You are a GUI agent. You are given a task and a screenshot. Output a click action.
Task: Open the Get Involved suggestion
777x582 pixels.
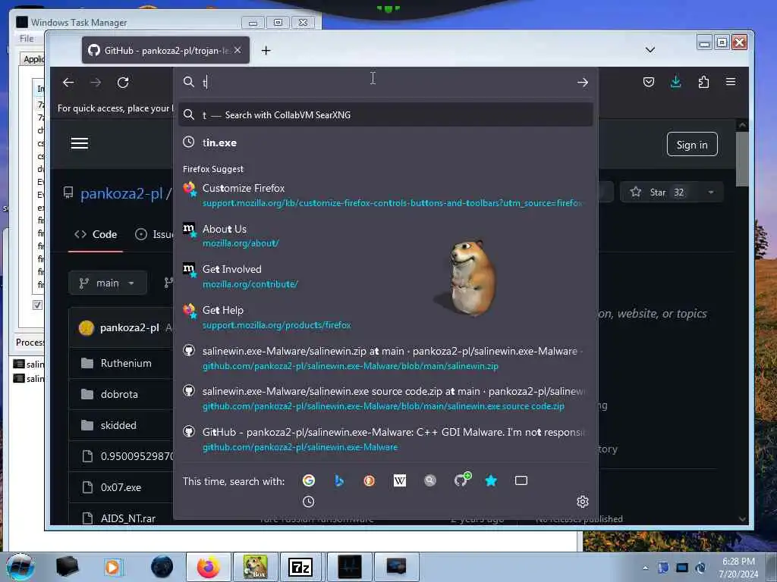385,276
